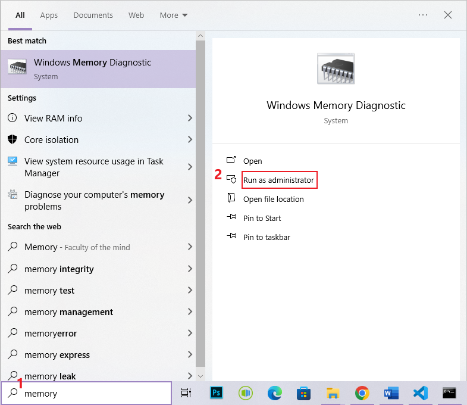Screen dimensions: 467x405
Task: Expand the 'memory test' web suggestion arrow
Action: 190,291
